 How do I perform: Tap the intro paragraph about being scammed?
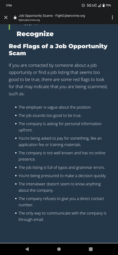click(x=58, y=80)
